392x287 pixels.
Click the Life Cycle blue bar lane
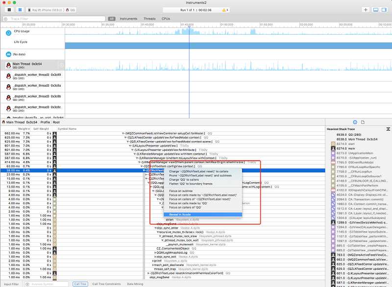[x=228, y=46]
